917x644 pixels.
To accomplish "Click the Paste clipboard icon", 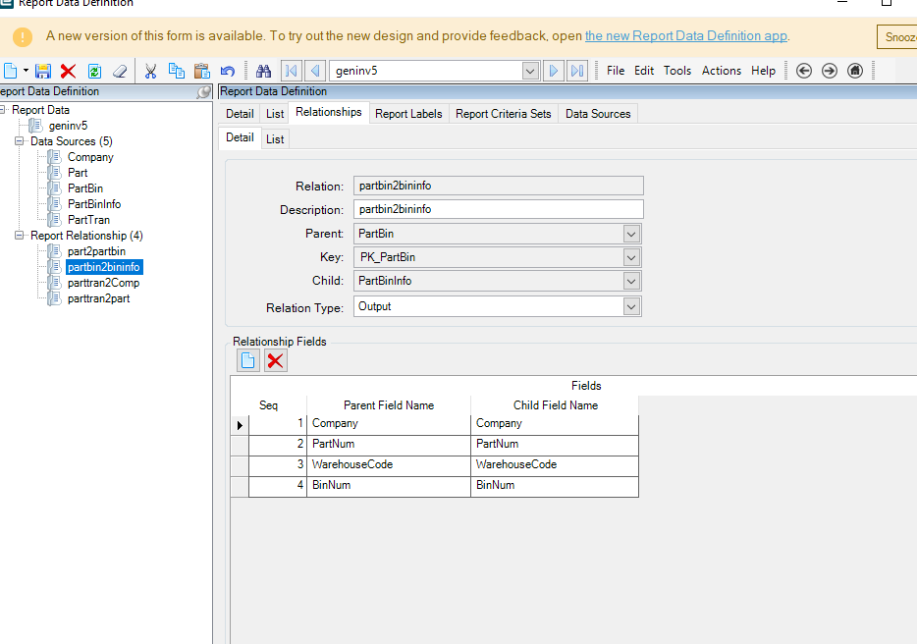I will (x=202, y=71).
